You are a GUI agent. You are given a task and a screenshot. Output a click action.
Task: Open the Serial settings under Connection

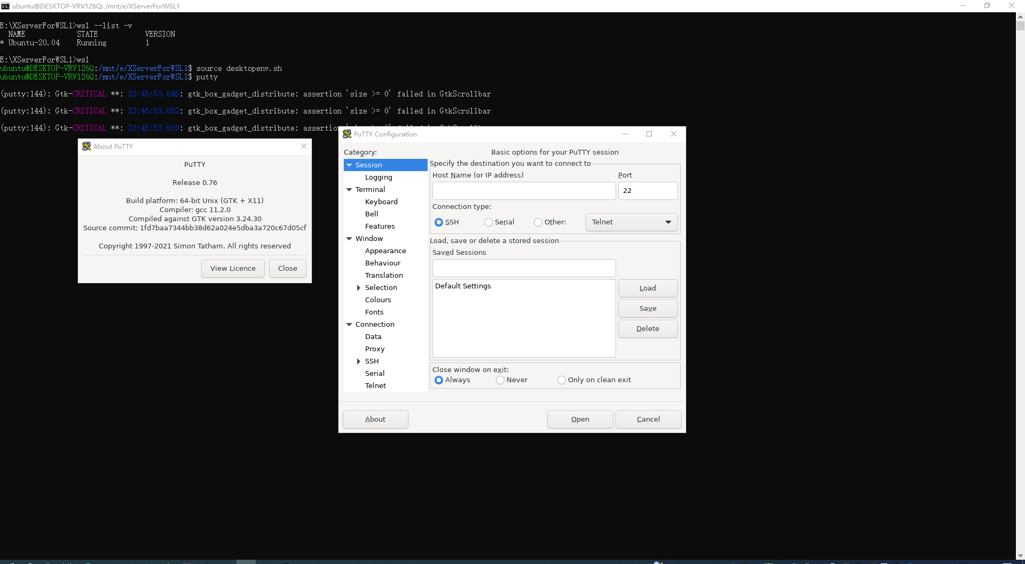coord(375,374)
